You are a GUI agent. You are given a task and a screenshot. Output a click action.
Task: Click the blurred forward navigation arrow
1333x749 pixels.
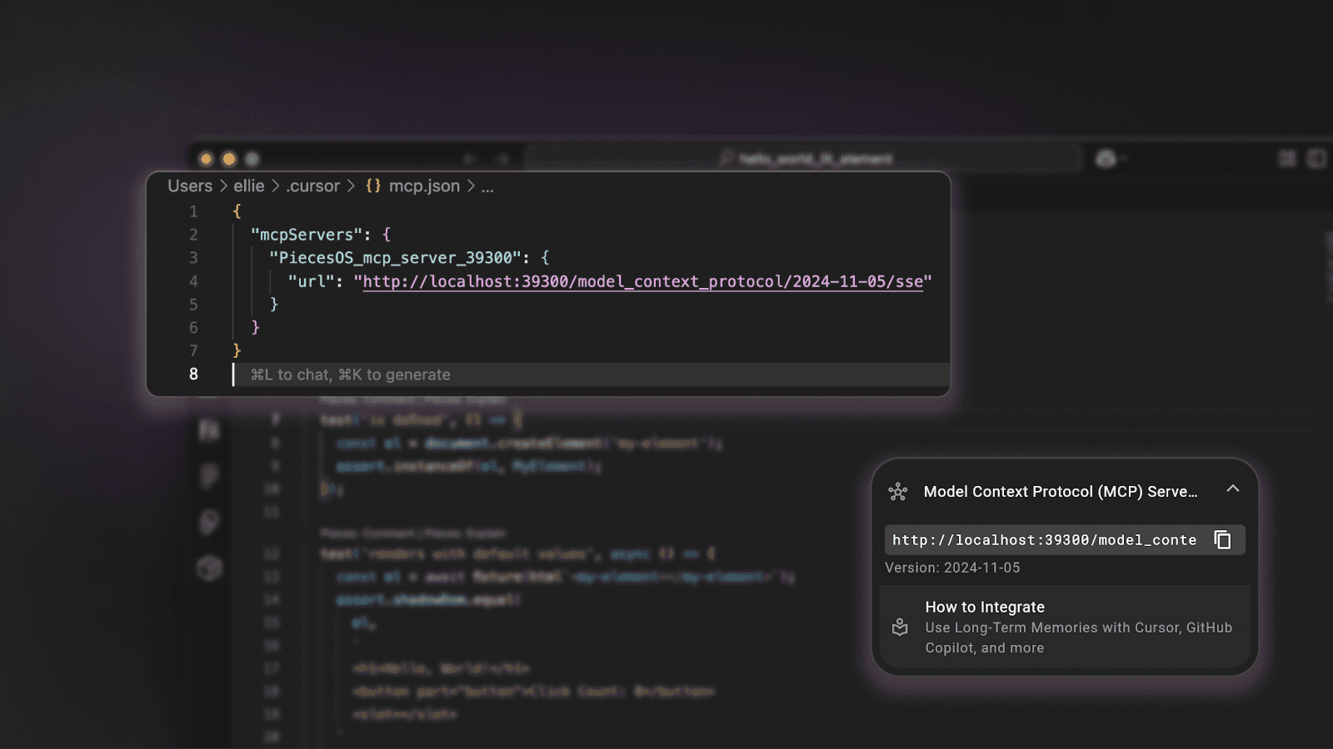tap(502, 159)
